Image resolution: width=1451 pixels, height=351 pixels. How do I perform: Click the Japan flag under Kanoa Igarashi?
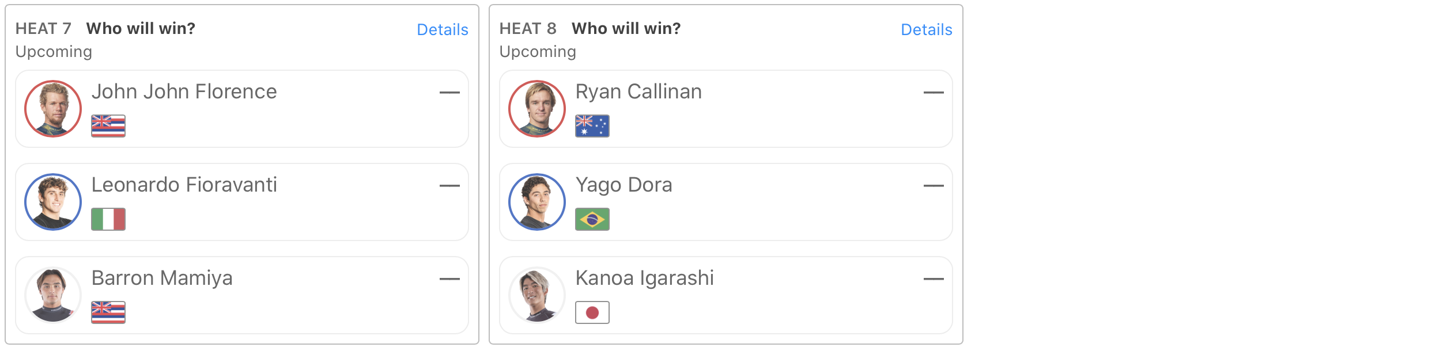coord(592,312)
